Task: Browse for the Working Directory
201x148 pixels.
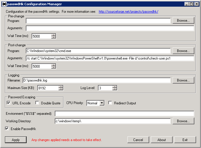Action: tap(183, 121)
